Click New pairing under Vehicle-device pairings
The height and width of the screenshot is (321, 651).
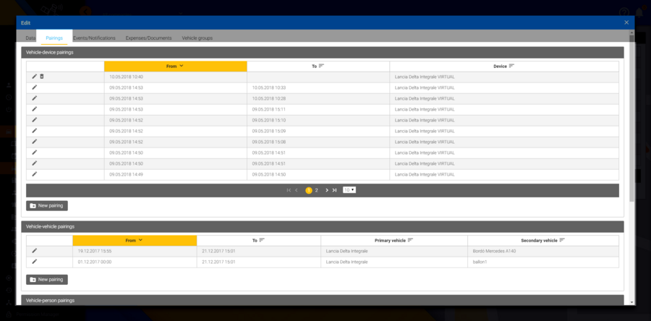(x=47, y=206)
